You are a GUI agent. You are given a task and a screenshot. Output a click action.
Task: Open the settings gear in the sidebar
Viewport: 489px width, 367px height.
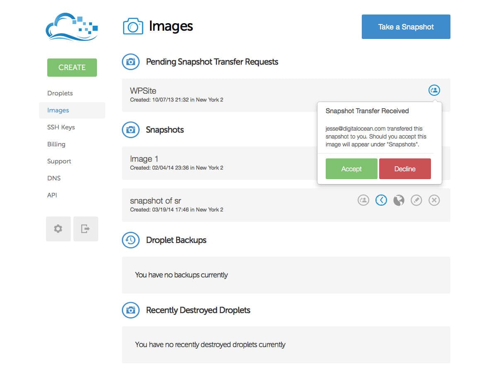(x=58, y=228)
